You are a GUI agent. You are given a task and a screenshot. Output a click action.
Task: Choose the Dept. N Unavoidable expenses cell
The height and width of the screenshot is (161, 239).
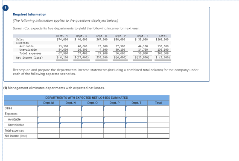(x=70, y=125)
